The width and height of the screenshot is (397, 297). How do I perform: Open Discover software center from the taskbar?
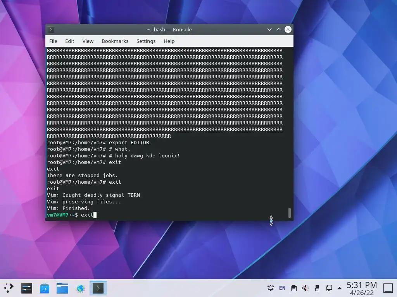(45, 288)
